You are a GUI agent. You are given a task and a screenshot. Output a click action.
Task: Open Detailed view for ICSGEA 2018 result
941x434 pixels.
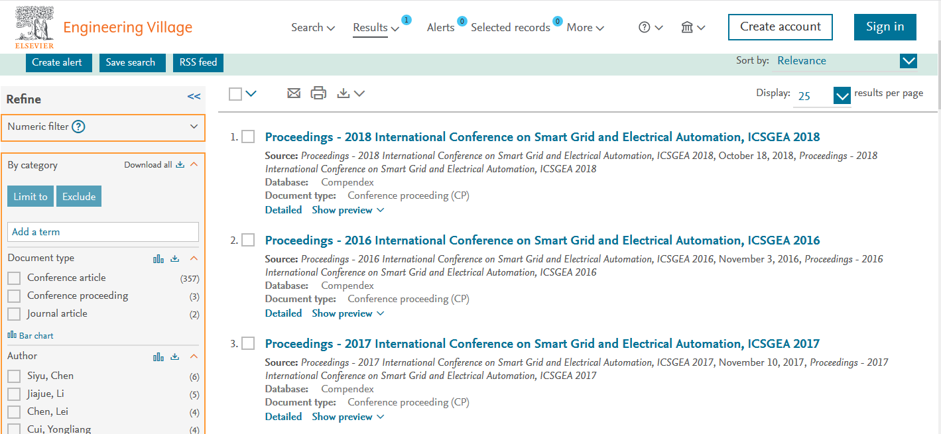pos(283,210)
